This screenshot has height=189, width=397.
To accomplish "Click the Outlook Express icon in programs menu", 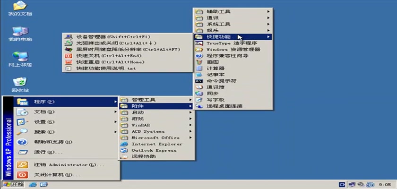I will tap(124, 150).
